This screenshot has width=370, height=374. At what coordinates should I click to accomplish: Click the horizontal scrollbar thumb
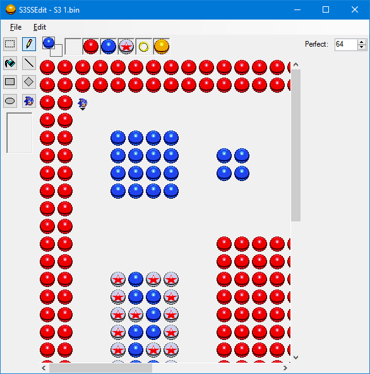coord(100,368)
